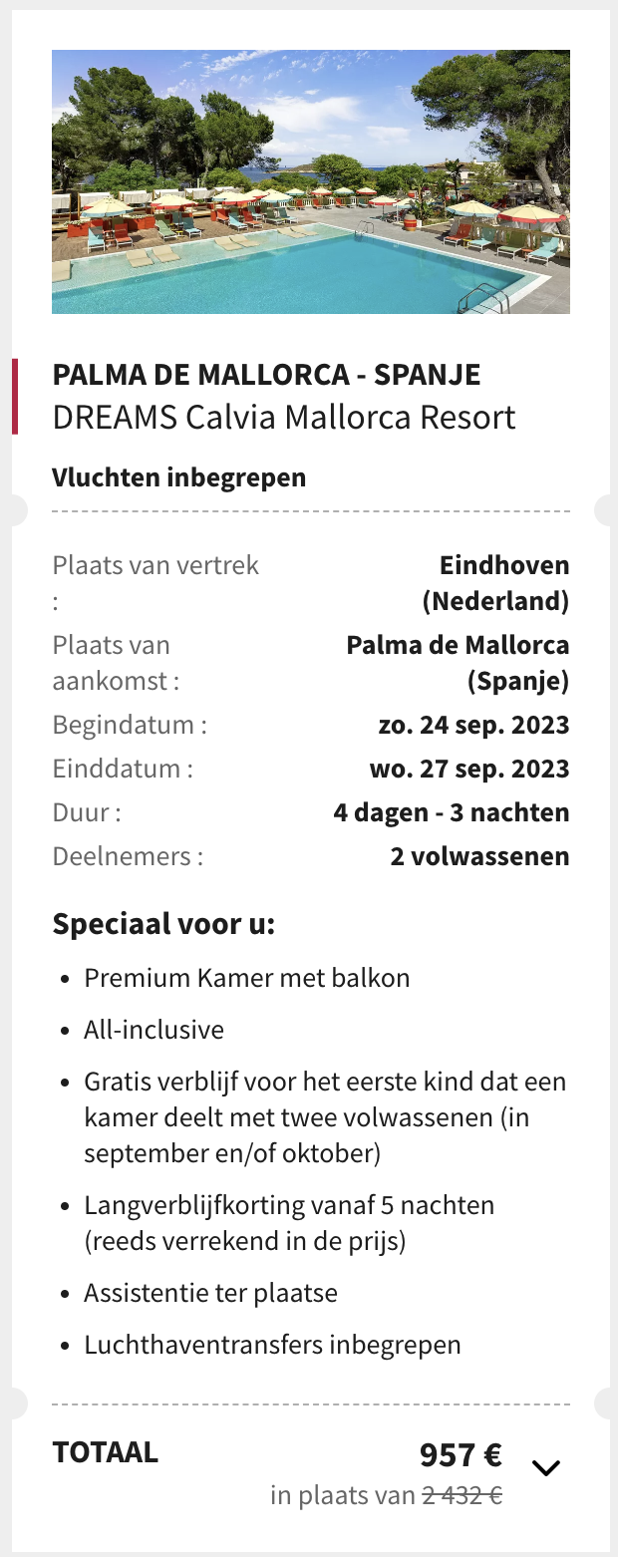Image resolution: width=618 pixels, height=1557 pixels.
Task: Click the Eindhoven (Nederland) departure value
Action: (x=495, y=583)
